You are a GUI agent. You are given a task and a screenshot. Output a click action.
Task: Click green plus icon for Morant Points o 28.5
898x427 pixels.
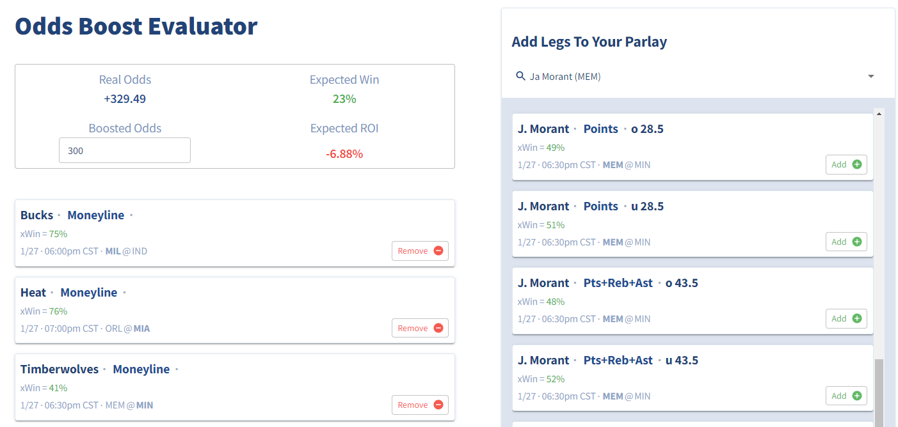pos(857,164)
